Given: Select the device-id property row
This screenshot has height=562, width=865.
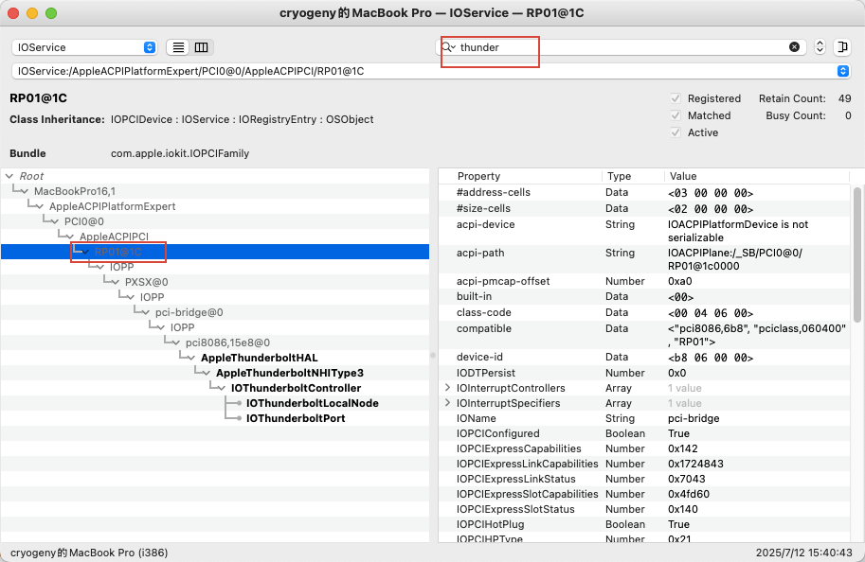Looking at the screenshot, I should [x=644, y=358].
